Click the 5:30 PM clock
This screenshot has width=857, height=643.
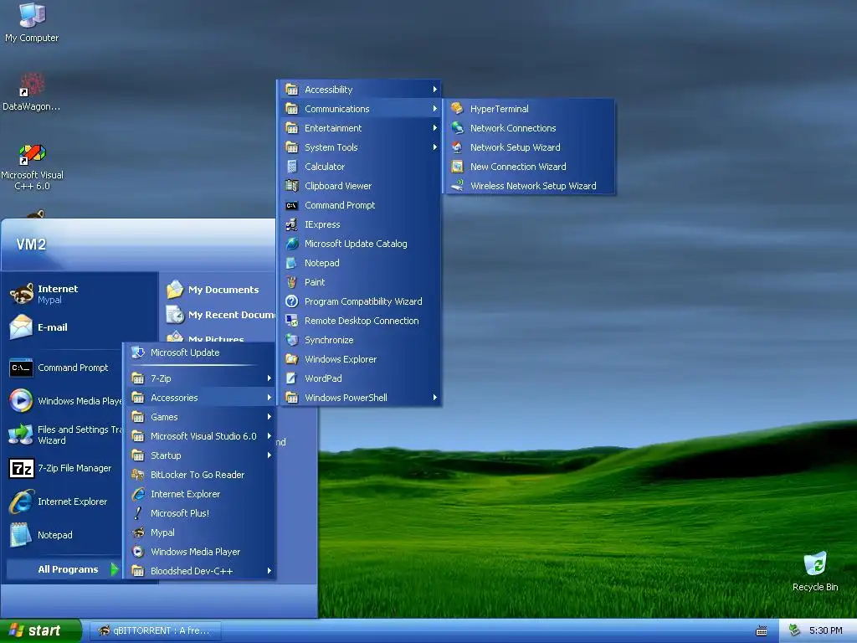[825, 630]
